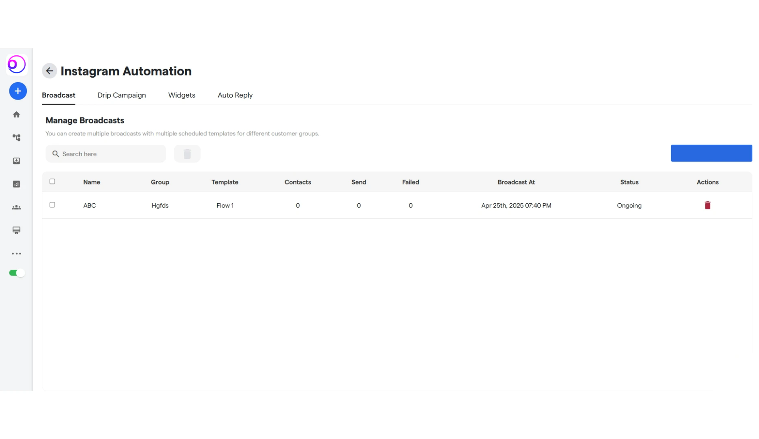
Task: Click the Failed column header
Action: coord(410,182)
